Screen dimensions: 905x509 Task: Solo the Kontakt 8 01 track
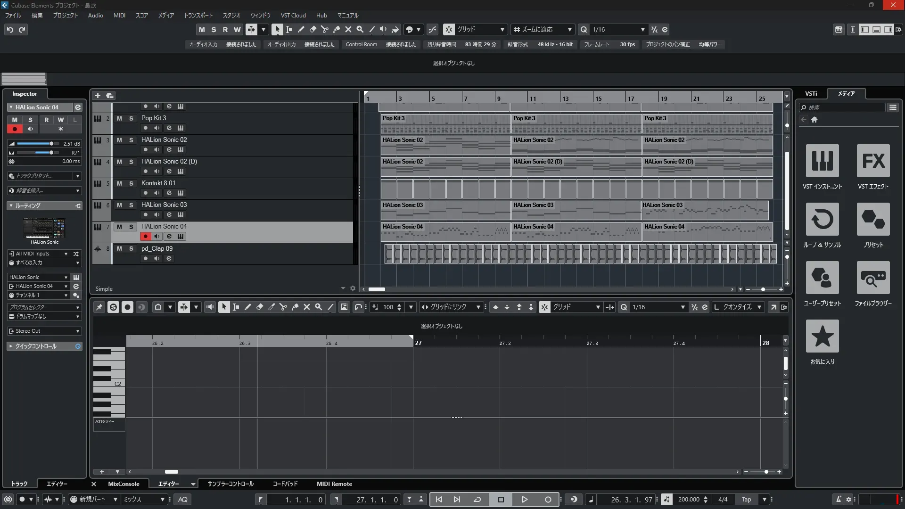point(131,183)
